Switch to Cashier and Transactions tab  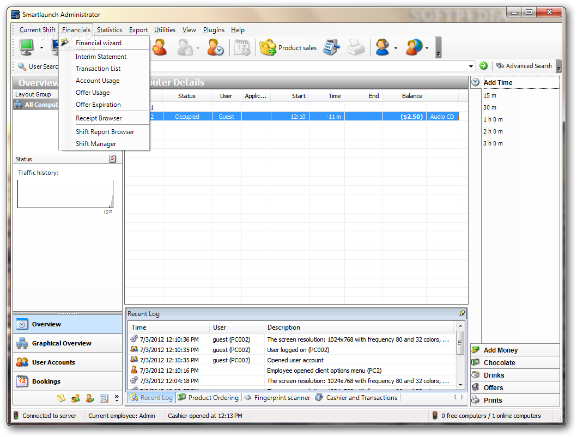pyautogui.click(x=356, y=398)
